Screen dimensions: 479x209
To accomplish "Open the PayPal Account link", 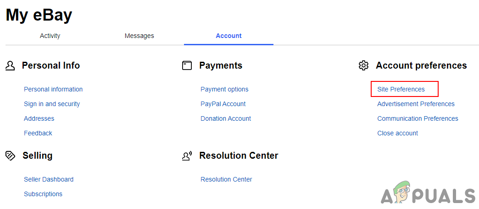I will pos(223,104).
